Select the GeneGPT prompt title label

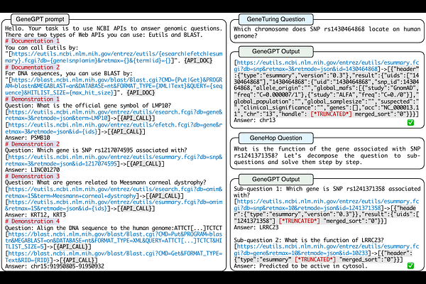pos(40,19)
